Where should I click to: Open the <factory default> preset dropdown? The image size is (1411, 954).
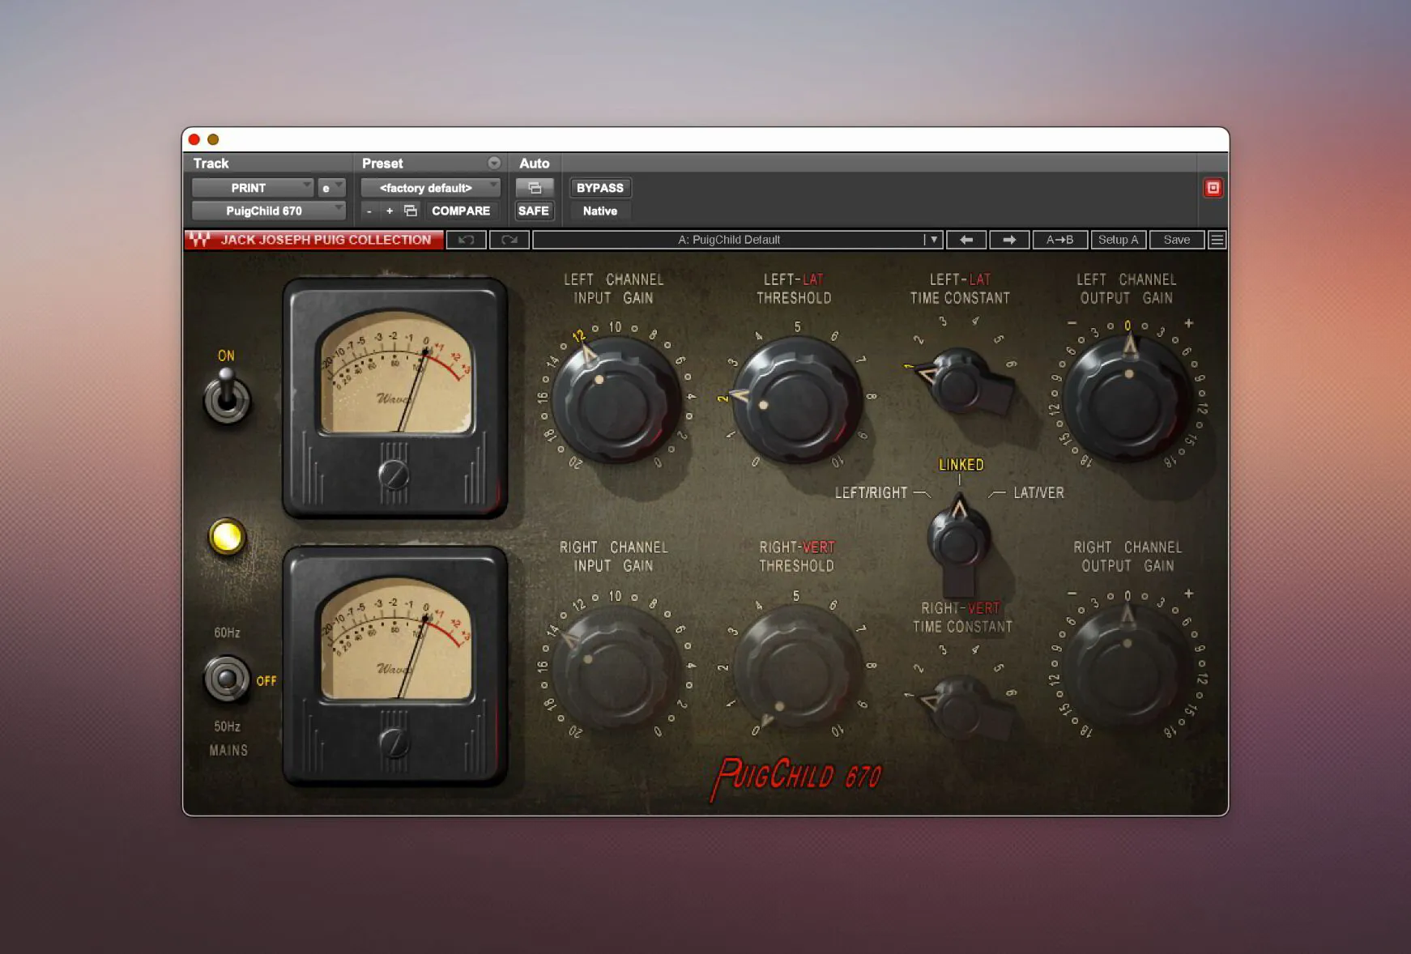point(429,187)
